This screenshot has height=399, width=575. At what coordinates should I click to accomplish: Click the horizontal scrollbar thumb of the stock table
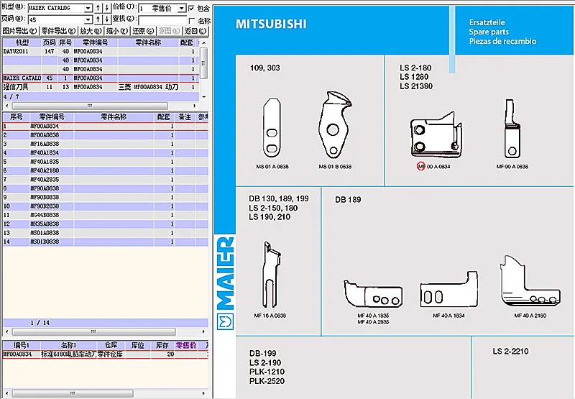[73, 393]
